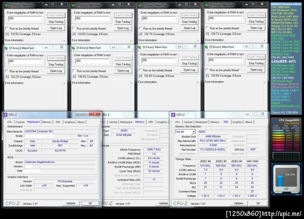Viewport: 304px width, 219px height.
Task: Open the Graphics tab in the CPU-Z SPD window
Action: pyautogui.click(x=237, y=122)
